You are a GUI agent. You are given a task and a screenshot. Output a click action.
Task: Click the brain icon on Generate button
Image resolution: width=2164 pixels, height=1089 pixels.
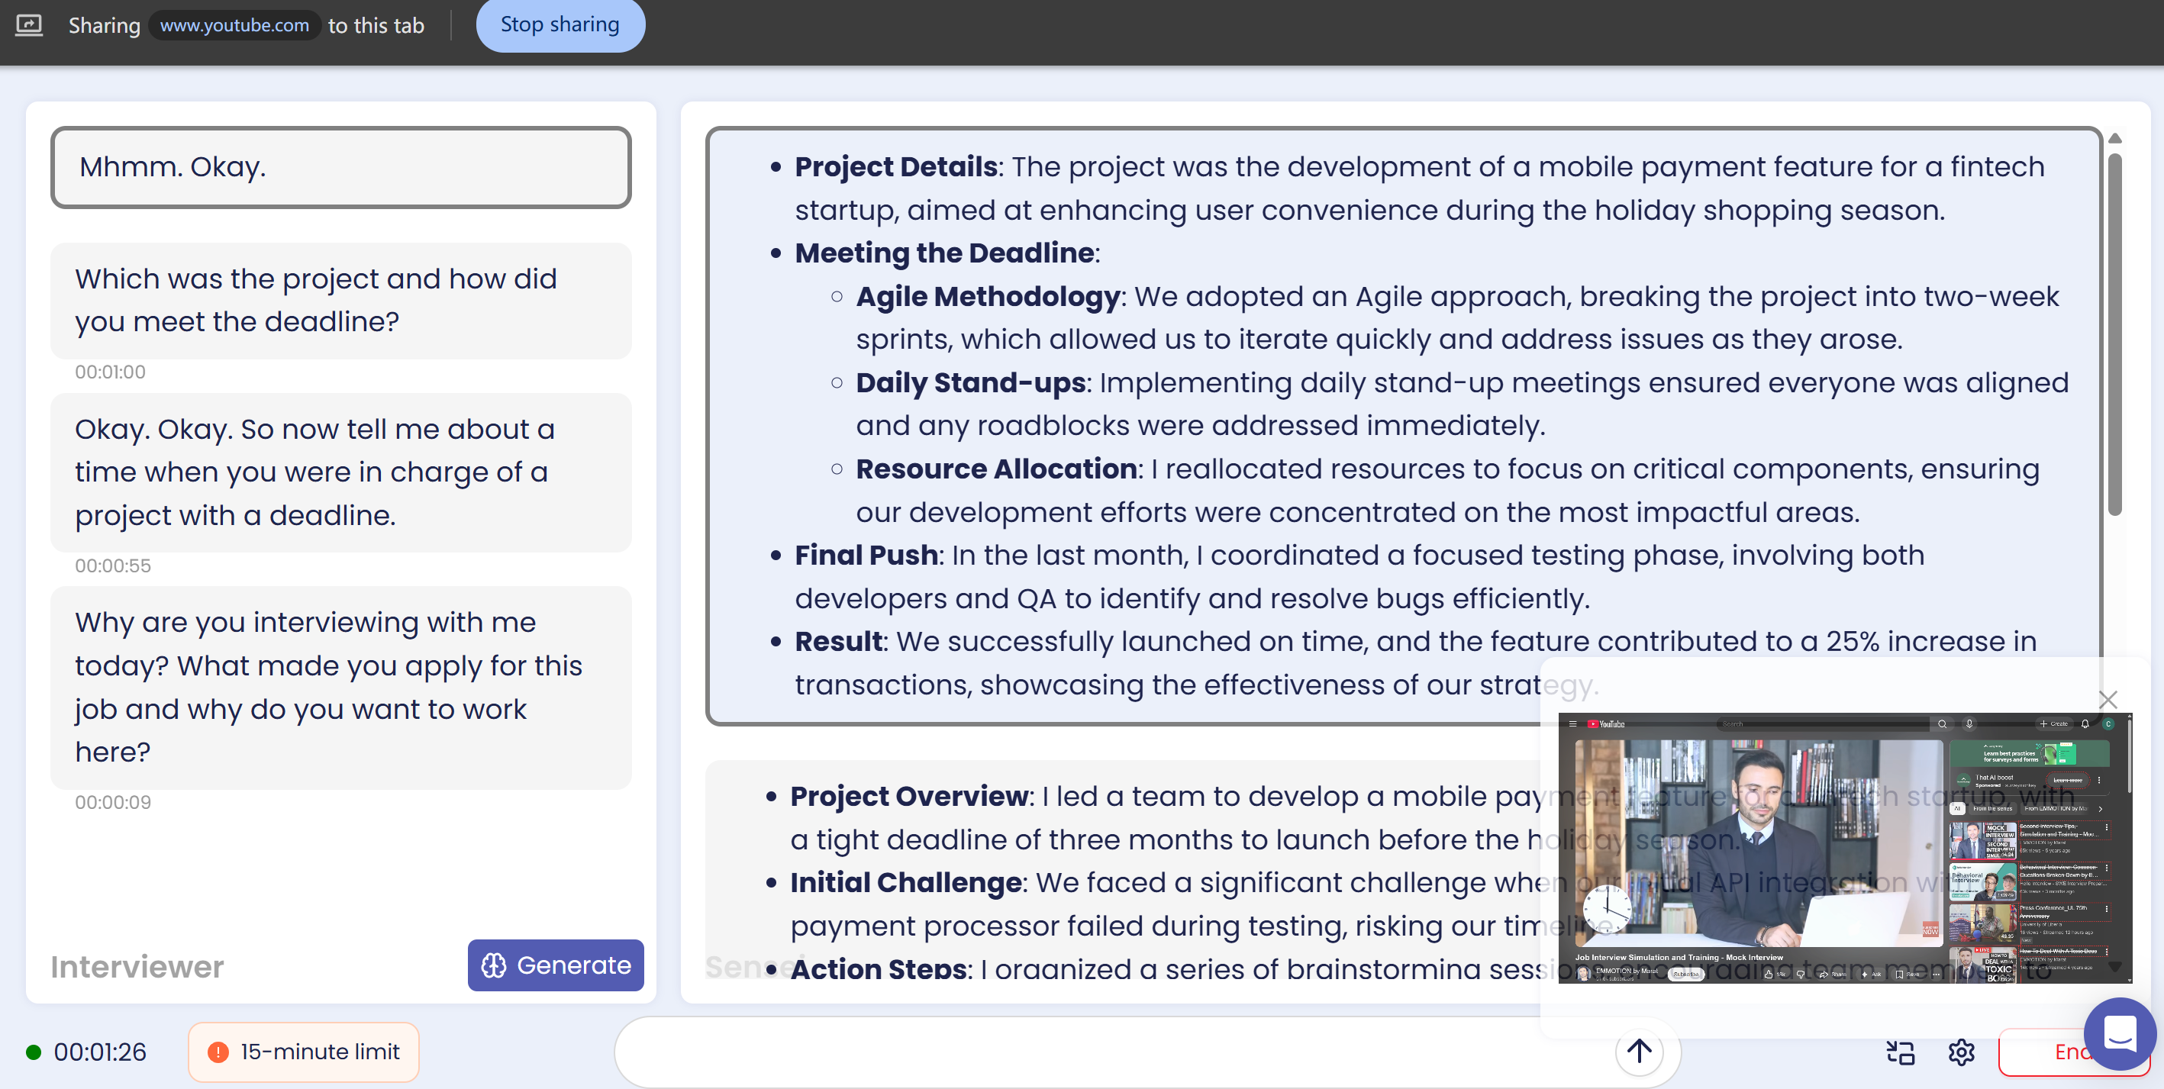click(x=493, y=965)
